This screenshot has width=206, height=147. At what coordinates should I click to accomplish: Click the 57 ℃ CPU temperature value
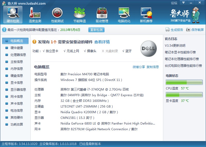tap(185, 88)
